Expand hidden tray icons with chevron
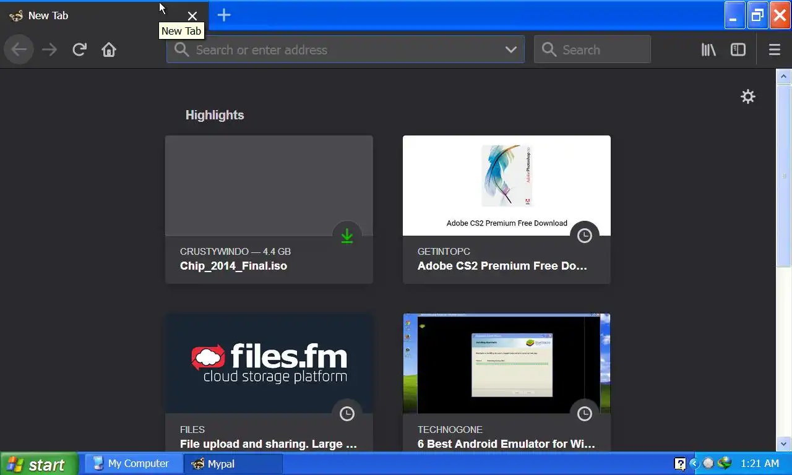The image size is (792, 475). [694, 463]
